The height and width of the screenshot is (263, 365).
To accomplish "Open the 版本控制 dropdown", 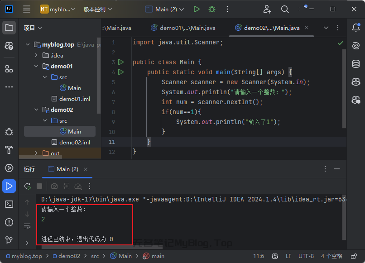I will [x=98, y=10].
